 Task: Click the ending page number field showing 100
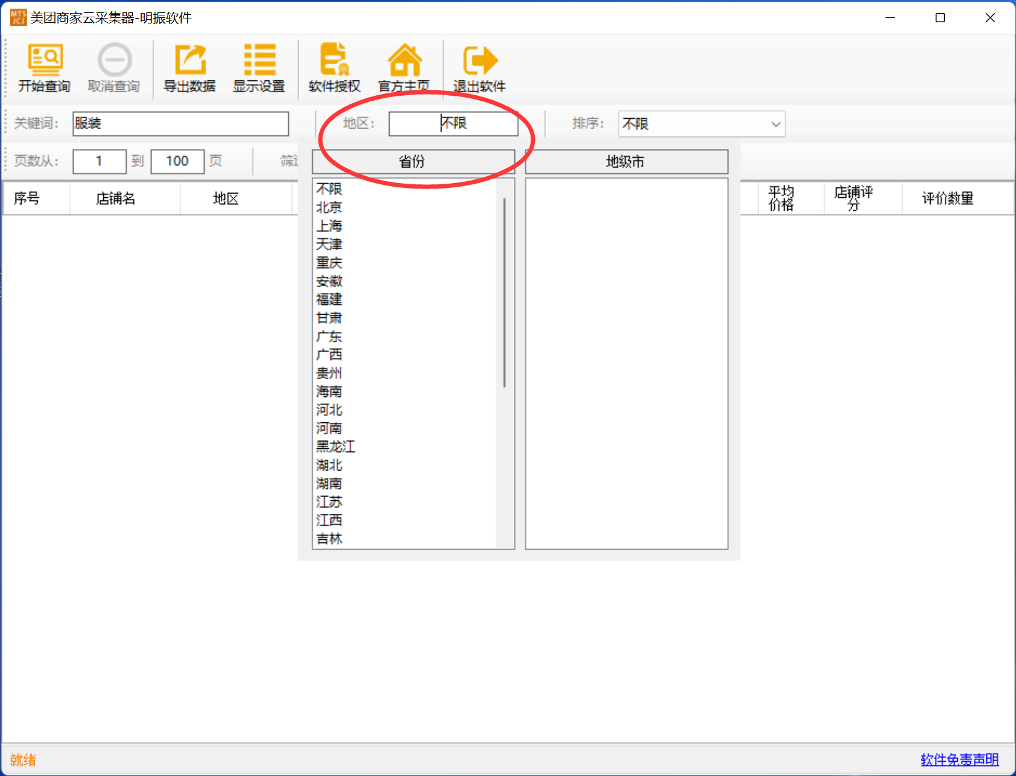click(x=177, y=161)
